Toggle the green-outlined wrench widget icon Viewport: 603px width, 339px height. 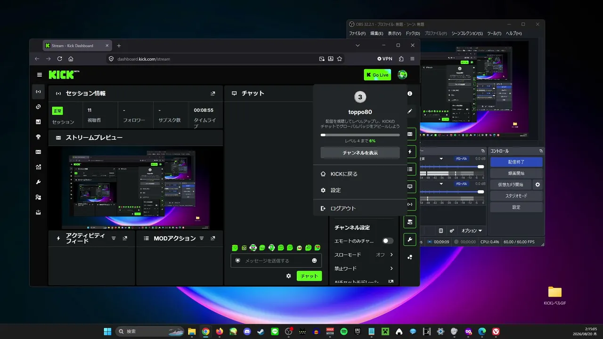410,240
